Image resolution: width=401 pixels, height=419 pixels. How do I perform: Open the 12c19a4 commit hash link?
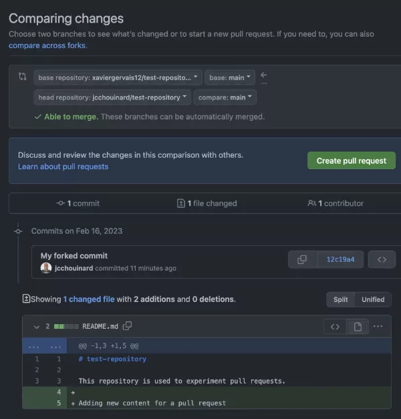(340, 259)
